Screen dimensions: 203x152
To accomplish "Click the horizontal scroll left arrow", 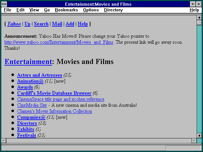I will (4, 141).
